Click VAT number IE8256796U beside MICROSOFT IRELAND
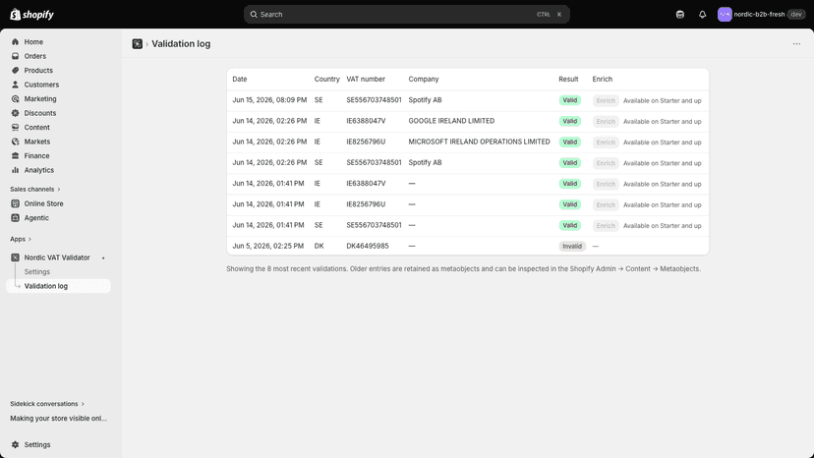 (x=366, y=142)
